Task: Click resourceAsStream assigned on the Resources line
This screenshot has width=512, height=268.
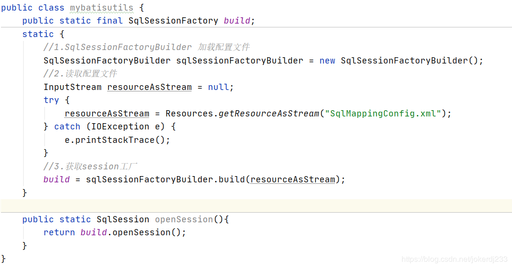Action: click(x=107, y=114)
